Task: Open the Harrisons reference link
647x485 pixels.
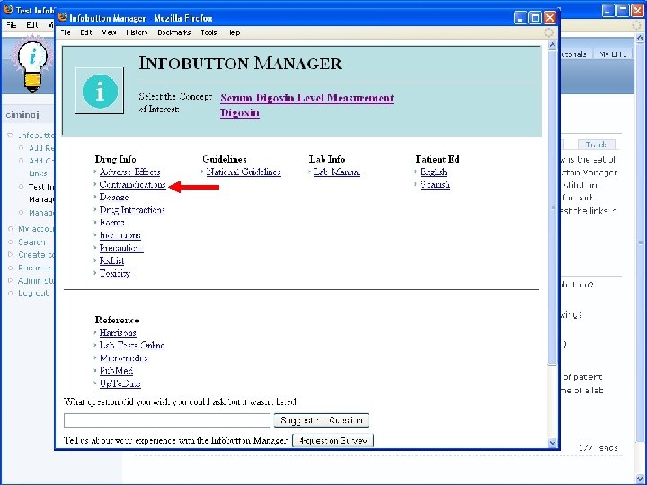Action: point(118,332)
